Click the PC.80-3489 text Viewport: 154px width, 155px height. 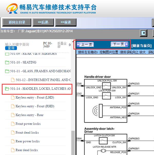point(48,45)
